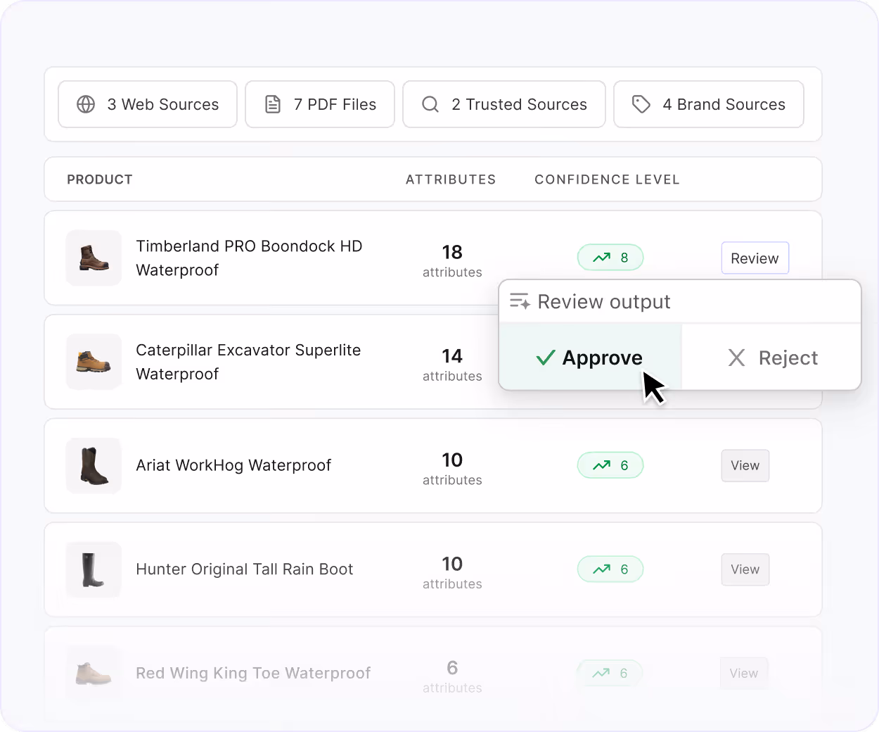Select the Timberland boot thumbnail
Screen dimensions: 879x732
pos(94,258)
